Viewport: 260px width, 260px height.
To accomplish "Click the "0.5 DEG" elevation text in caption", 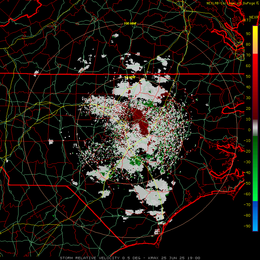I will click(x=131, y=258).
